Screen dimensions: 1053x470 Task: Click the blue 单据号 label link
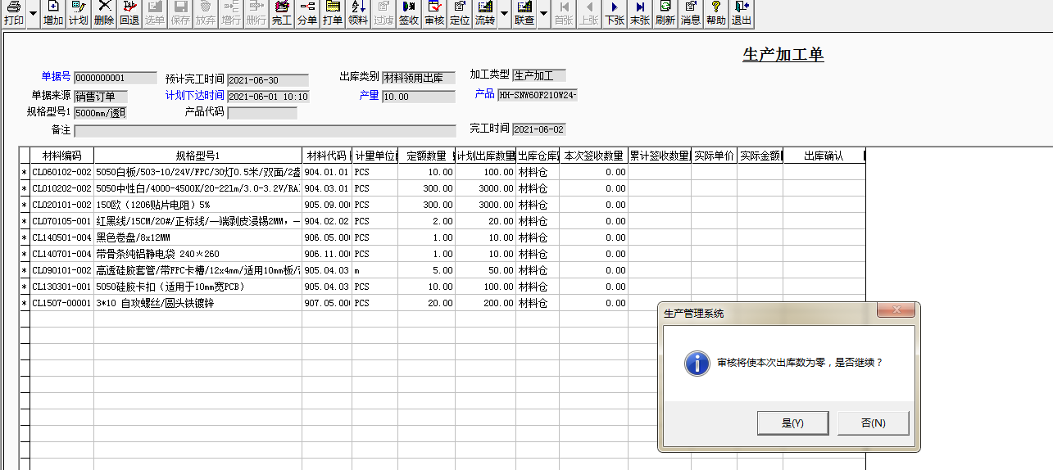(57, 77)
